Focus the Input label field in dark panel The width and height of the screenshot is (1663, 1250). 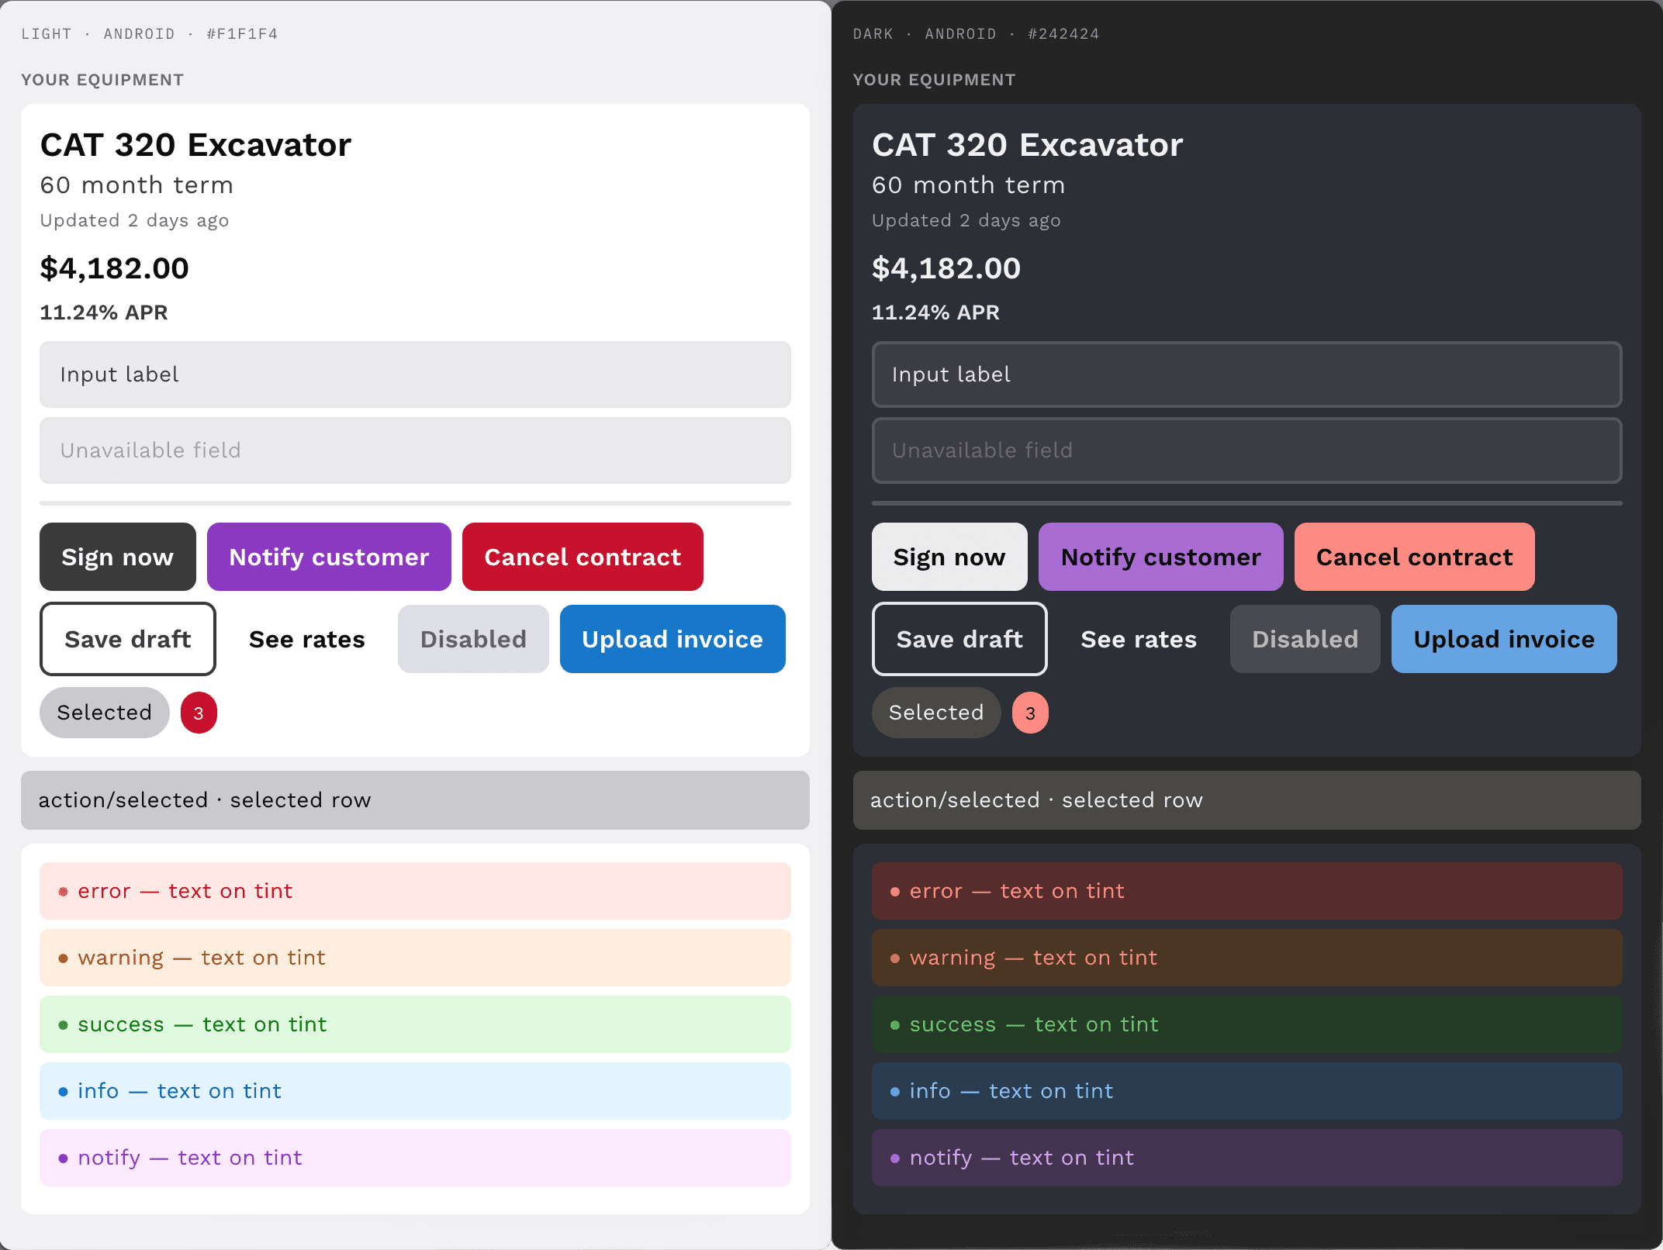coord(1246,375)
